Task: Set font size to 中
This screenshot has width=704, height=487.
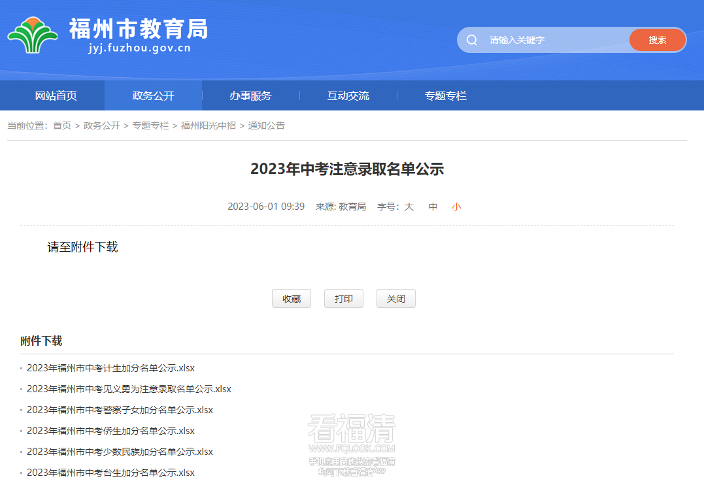Action: click(432, 206)
